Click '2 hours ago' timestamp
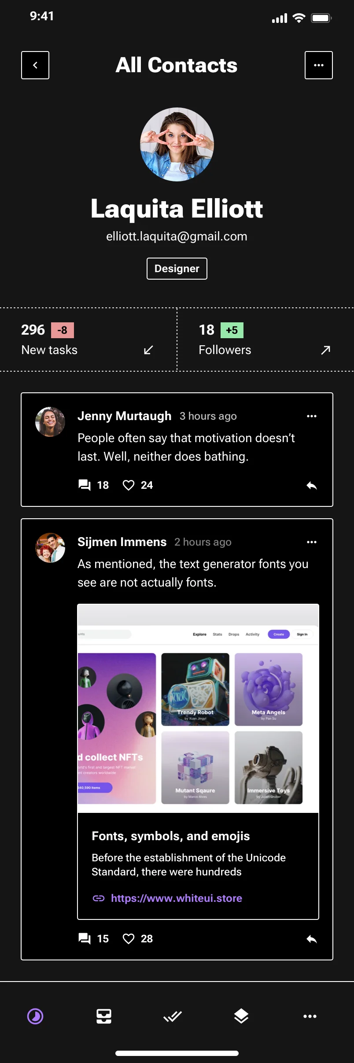This screenshot has height=1063, width=354. 203,542
